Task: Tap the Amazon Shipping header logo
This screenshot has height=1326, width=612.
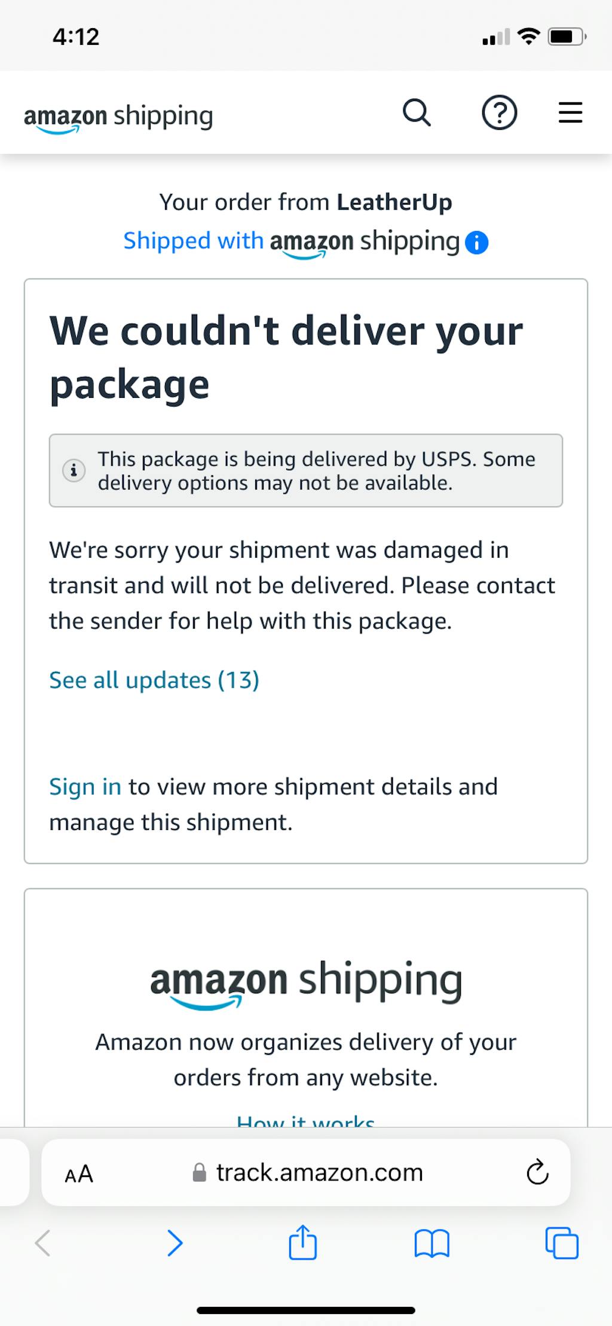Action: 118,116
